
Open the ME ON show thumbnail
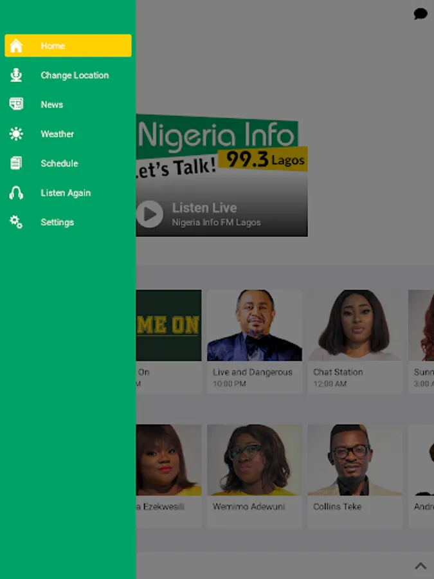pyautogui.click(x=168, y=326)
